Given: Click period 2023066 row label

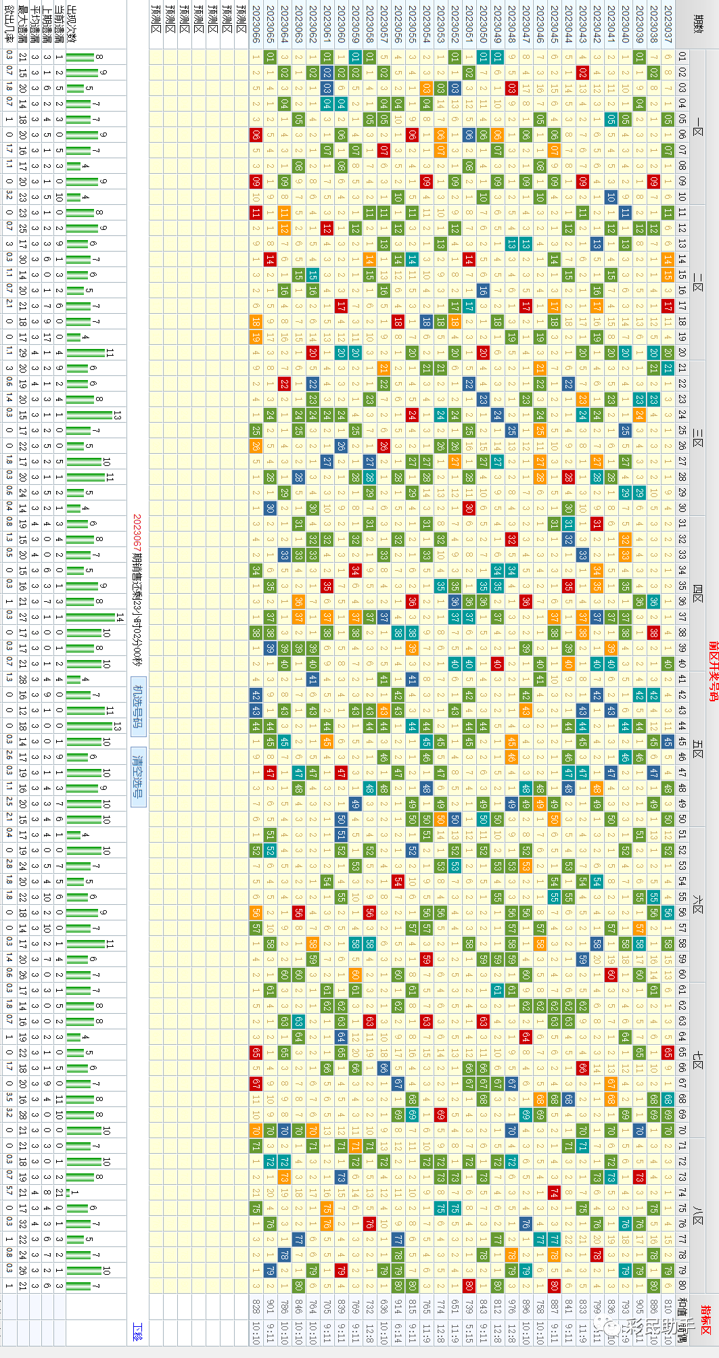Looking at the screenshot, I should (x=256, y=24).
